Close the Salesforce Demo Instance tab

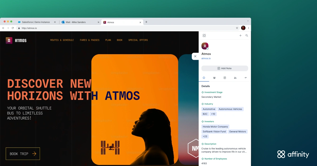tap(55, 22)
